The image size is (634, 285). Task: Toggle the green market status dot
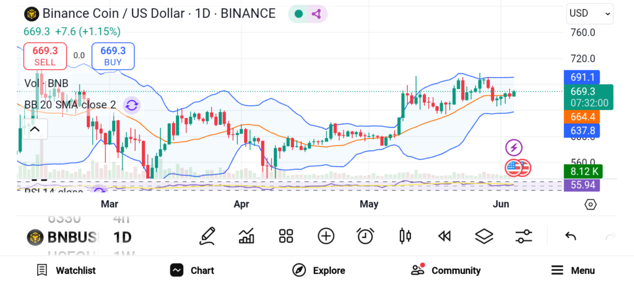click(299, 14)
